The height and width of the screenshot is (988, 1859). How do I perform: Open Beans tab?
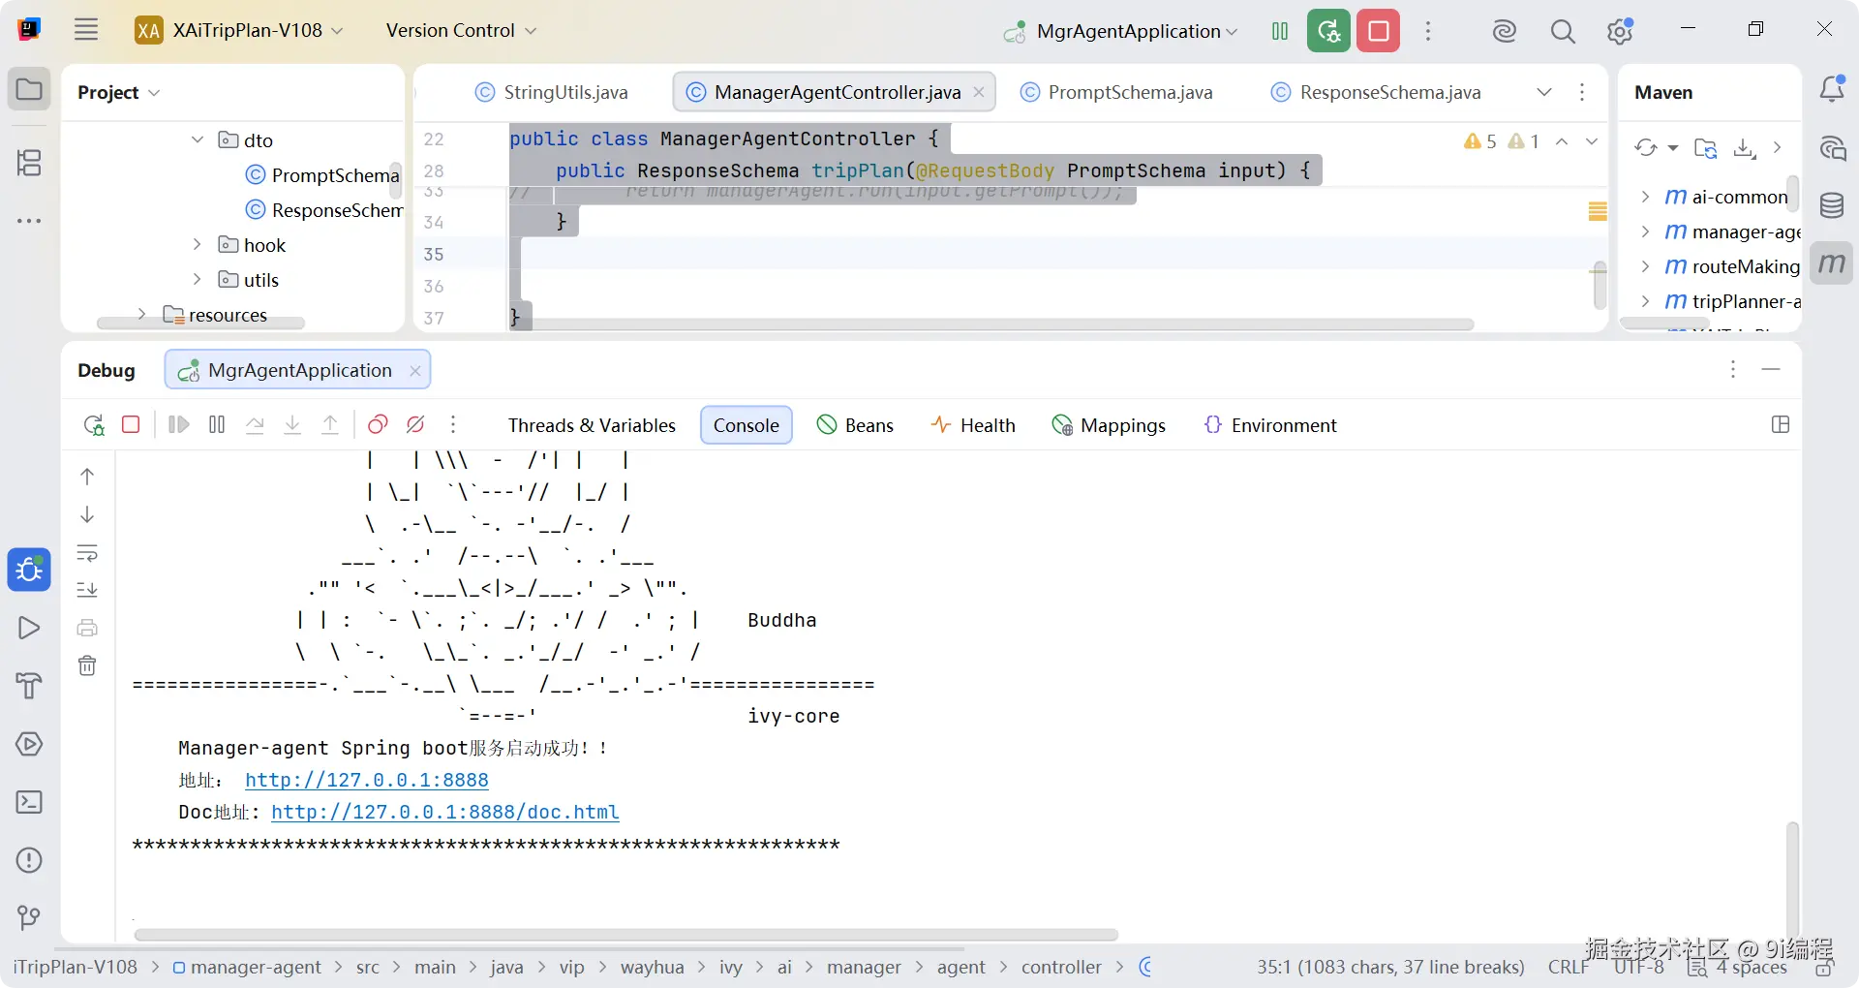pyautogui.click(x=855, y=425)
